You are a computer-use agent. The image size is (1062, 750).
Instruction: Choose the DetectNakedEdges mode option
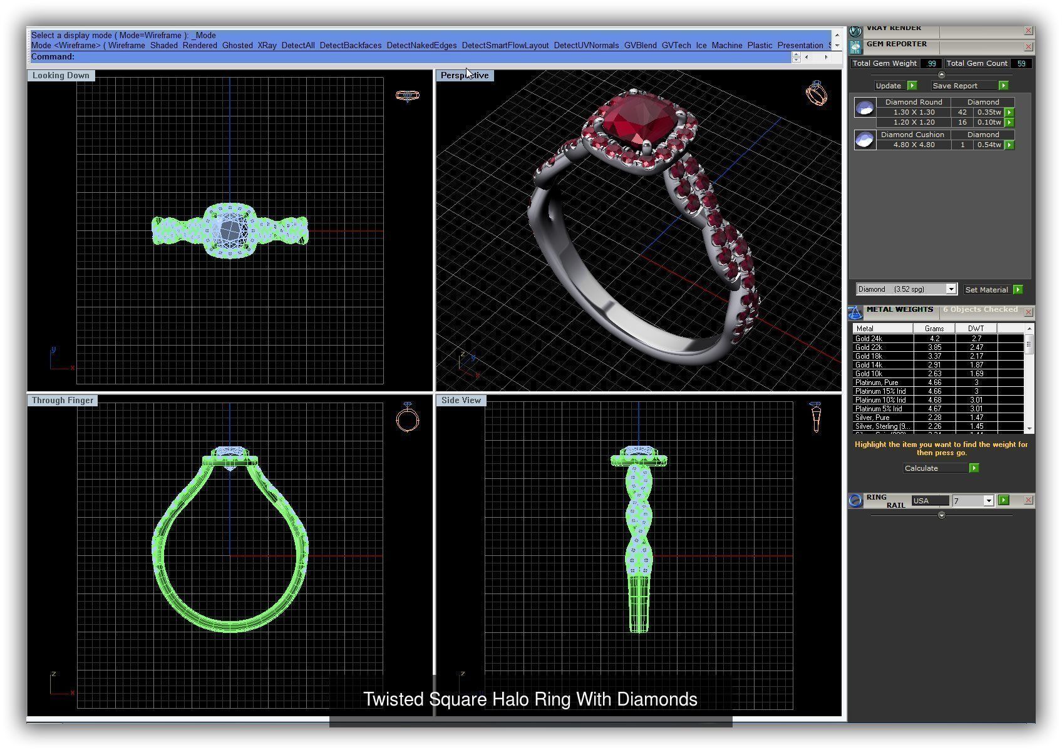(x=421, y=46)
